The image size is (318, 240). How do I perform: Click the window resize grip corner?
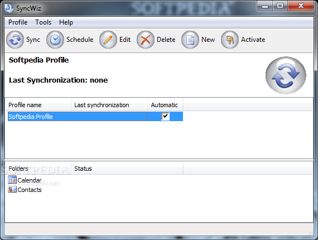coord(311,233)
